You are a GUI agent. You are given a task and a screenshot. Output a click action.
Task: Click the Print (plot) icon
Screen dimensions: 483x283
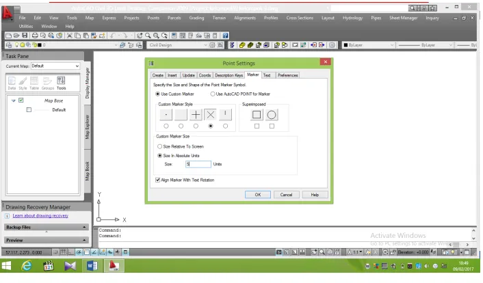(35, 36)
